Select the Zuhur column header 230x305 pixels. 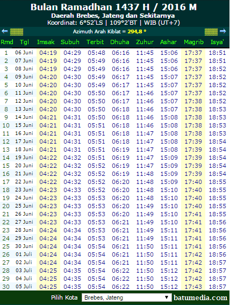[x=145, y=42]
